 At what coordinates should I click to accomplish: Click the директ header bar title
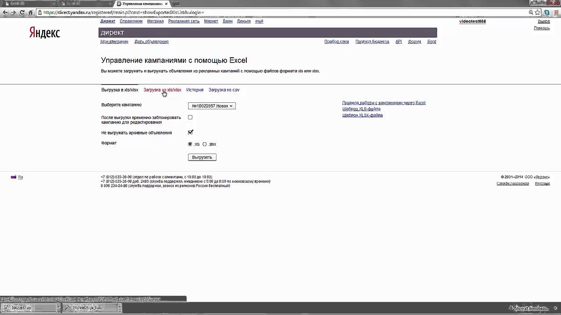[112, 32]
